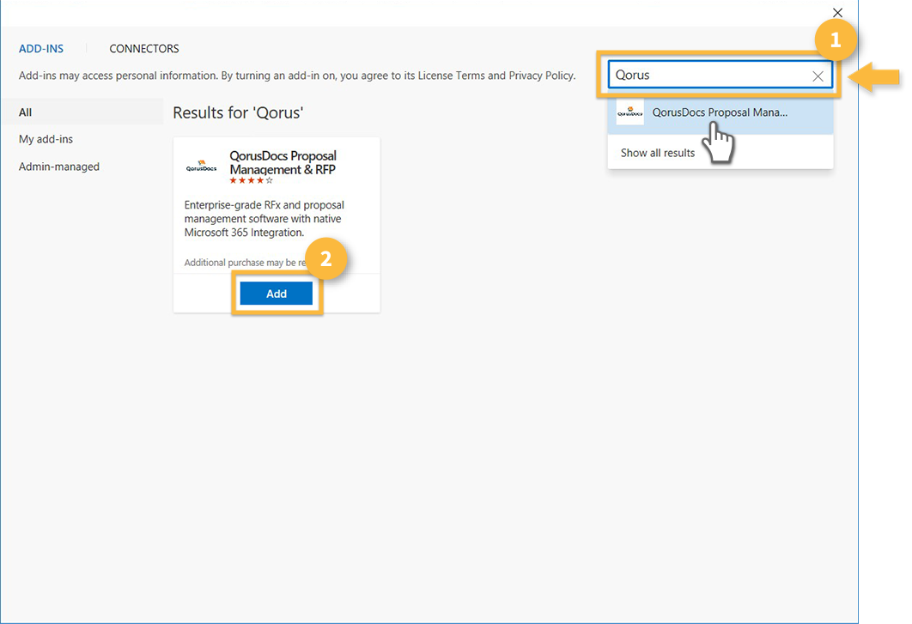Screen dimensions: 912x624
Task: Click Additional purchase may be required note
Action: coord(246,263)
